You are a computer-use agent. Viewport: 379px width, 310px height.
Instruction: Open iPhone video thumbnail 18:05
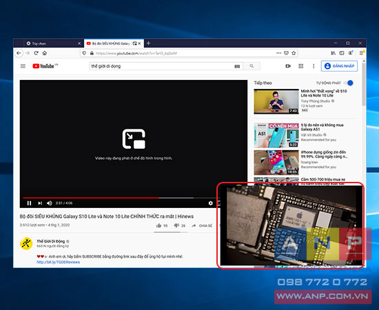click(x=276, y=163)
